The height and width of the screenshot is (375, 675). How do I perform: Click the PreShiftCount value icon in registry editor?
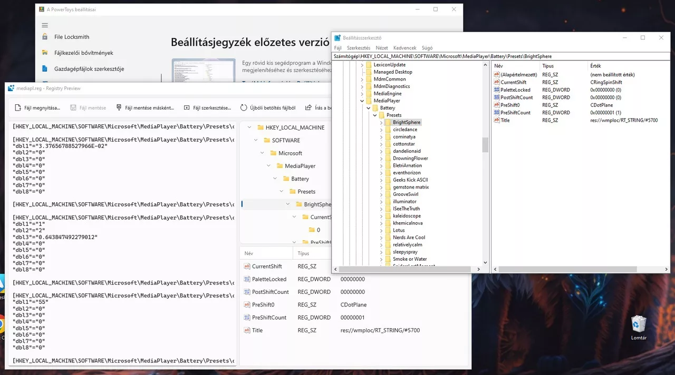[x=496, y=113]
